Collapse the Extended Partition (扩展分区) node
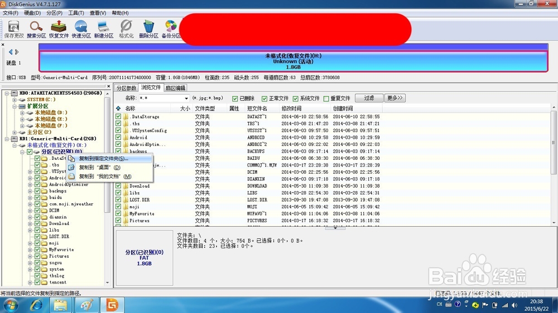The width and height of the screenshot is (558, 313). 15,106
